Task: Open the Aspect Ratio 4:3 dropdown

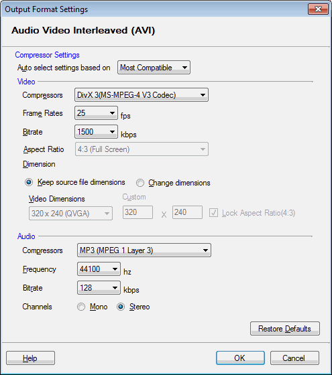Action: point(142,149)
